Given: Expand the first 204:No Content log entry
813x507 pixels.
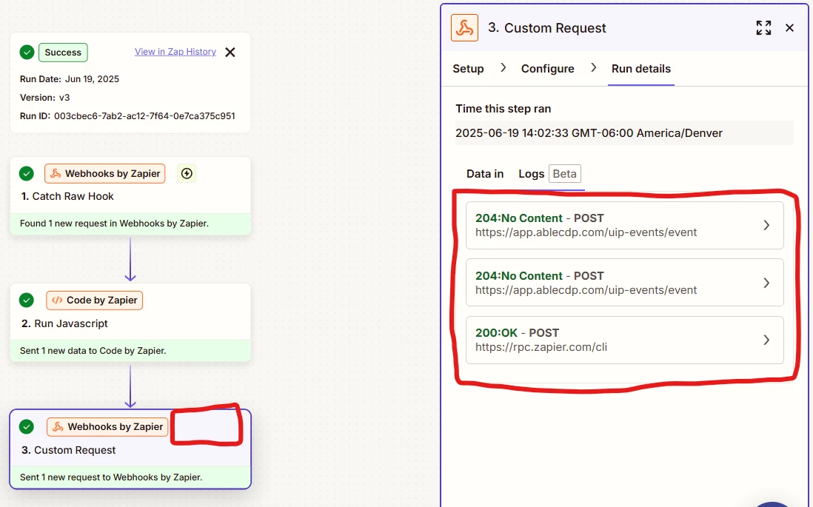Looking at the screenshot, I should [x=625, y=226].
